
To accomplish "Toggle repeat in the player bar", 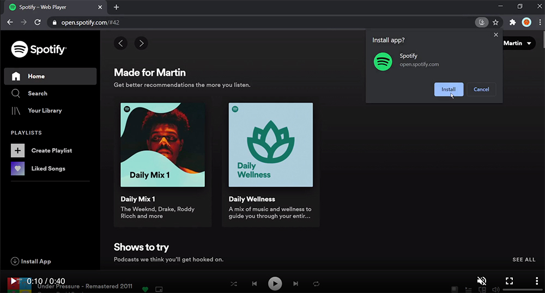I will [x=316, y=284].
